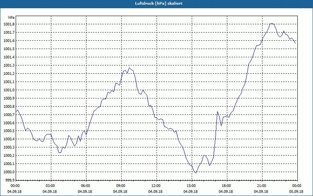Viewport: 313px width, 196px height.
Task: Click the curve minimum just after 15:00
Action: [196, 173]
